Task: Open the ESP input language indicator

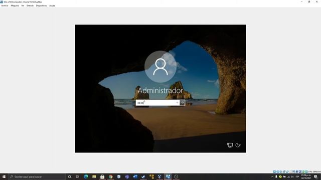Action: (297, 176)
